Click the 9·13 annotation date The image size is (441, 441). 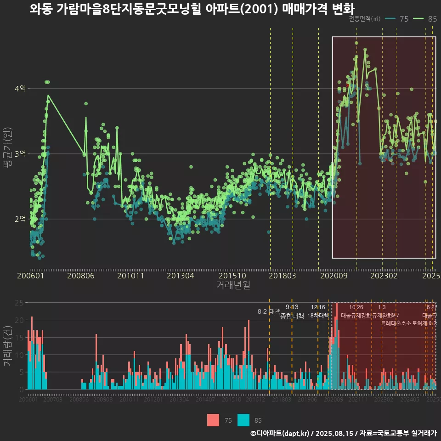(x=292, y=307)
